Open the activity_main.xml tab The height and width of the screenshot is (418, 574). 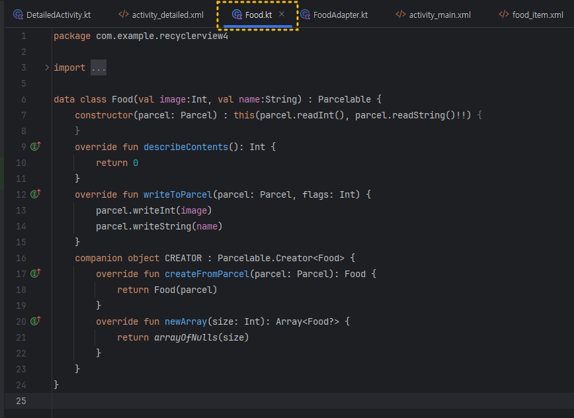tap(433, 15)
